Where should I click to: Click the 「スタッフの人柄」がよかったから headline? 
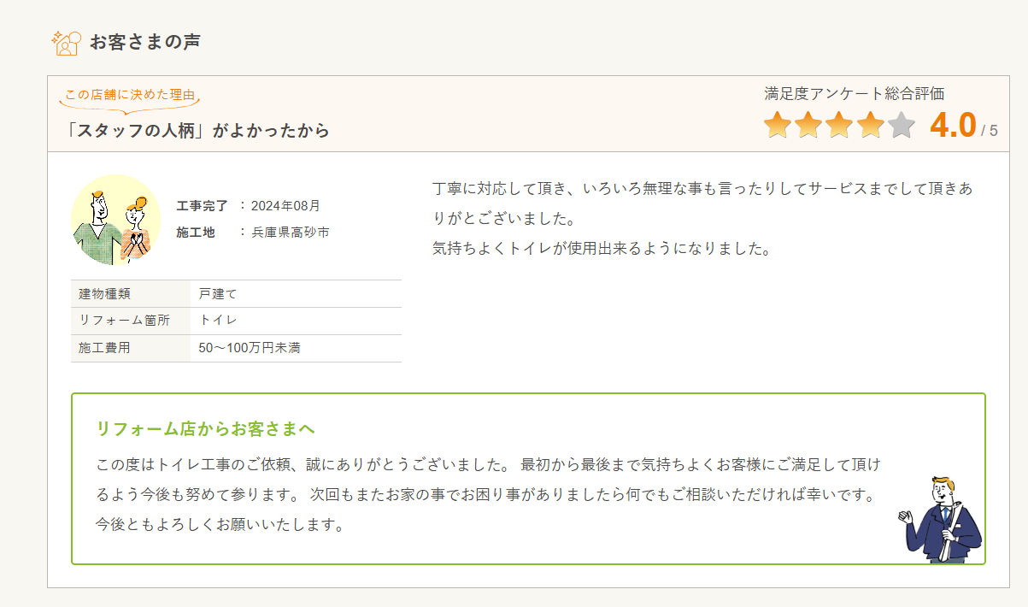[198, 131]
